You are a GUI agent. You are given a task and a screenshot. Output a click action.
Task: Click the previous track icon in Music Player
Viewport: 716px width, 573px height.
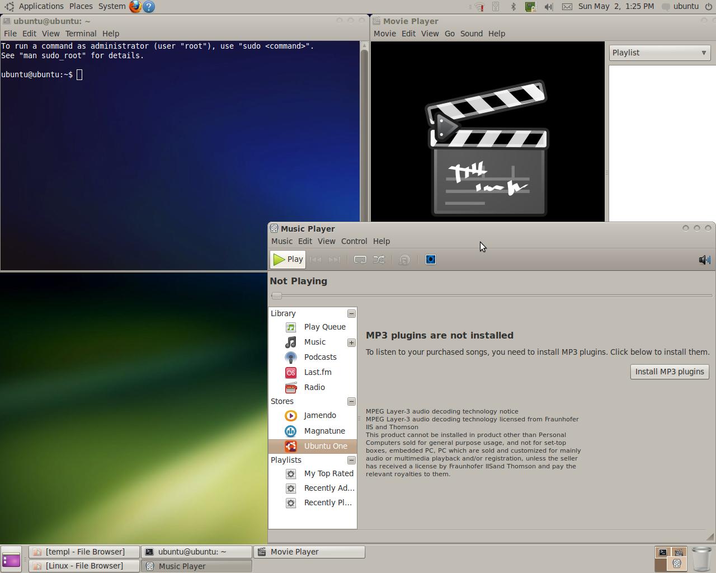pyautogui.click(x=315, y=260)
